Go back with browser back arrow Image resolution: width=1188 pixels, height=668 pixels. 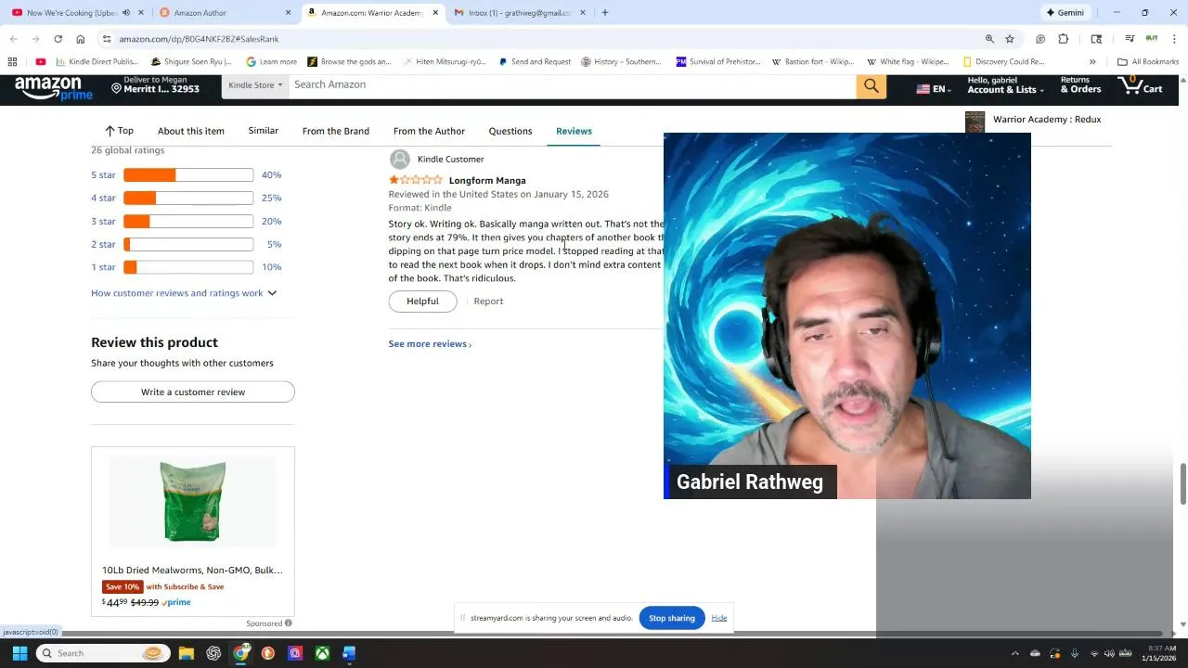pos(14,39)
